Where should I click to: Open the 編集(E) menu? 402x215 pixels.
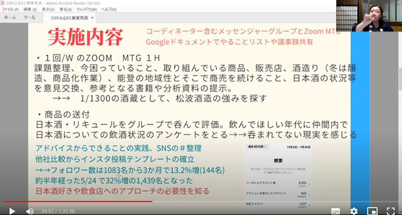pos(30,10)
